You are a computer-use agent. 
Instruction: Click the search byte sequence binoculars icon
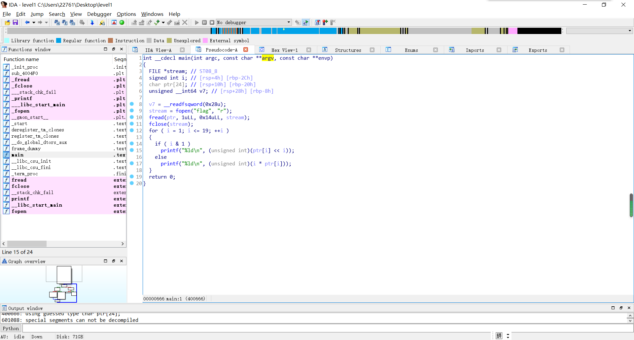pyautogui.click(x=72, y=22)
